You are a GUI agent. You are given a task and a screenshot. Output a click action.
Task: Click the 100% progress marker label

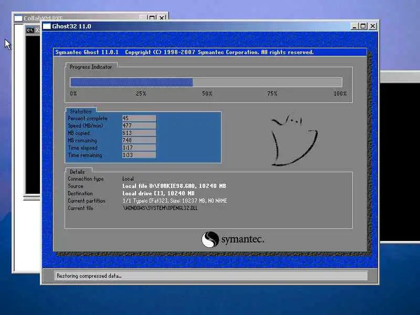340,93
